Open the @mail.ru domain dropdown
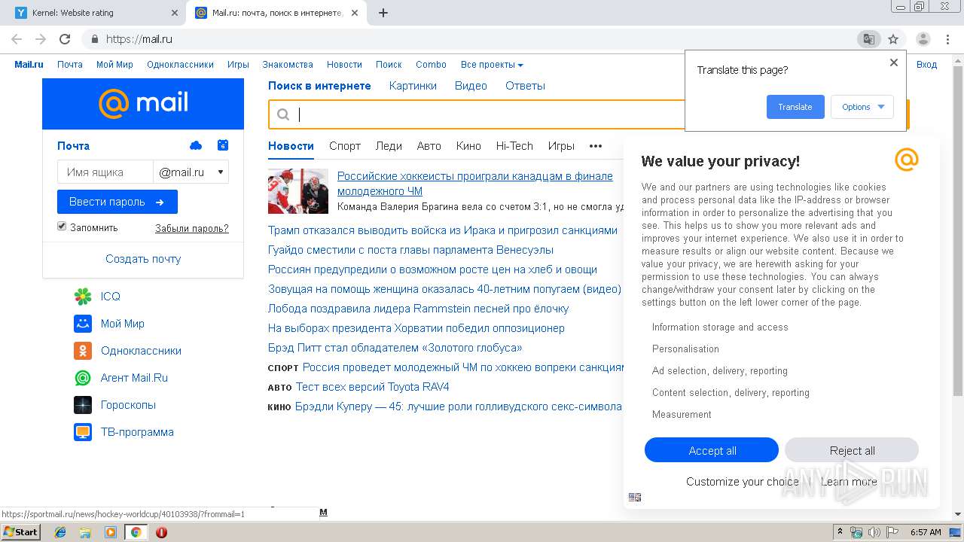Screen dimensions: 964x542 pos(191,172)
